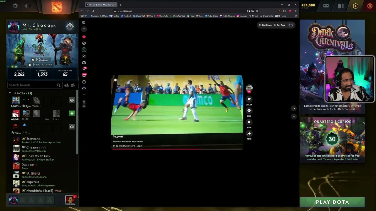The width and height of the screenshot is (376, 211).
Task: Open the Facebook bookmark
Action: click(x=126, y=16)
